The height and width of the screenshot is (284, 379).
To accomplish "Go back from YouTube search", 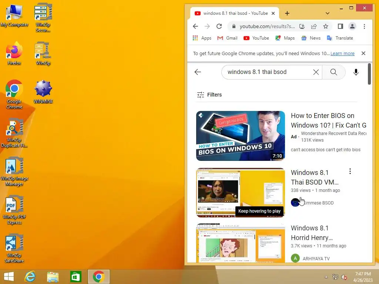I will coord(198,72).
